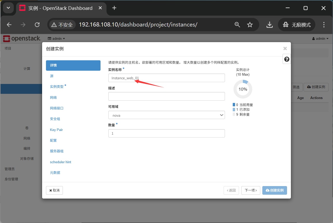The image size is (333, 223).
Task: Click the instance quota donut chart
Action: 243,89
